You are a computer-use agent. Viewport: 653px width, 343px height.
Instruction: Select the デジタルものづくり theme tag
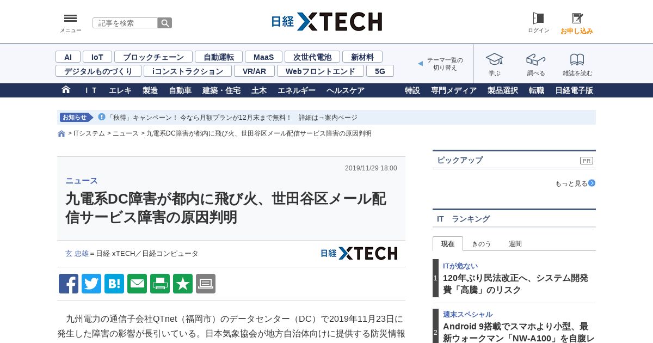pos(98,71)
